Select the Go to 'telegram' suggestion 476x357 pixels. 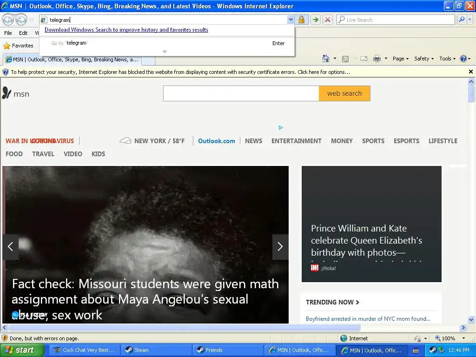pyautogui.click(x=167, y=43)
